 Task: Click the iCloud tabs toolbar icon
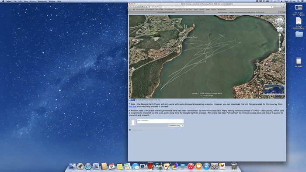pos(138,7)
